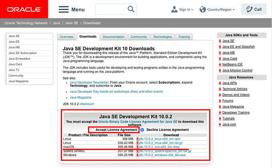The height and width of the screenshot is (168, 272).
Task: Open Developer Training link
Action: (236, 113)
